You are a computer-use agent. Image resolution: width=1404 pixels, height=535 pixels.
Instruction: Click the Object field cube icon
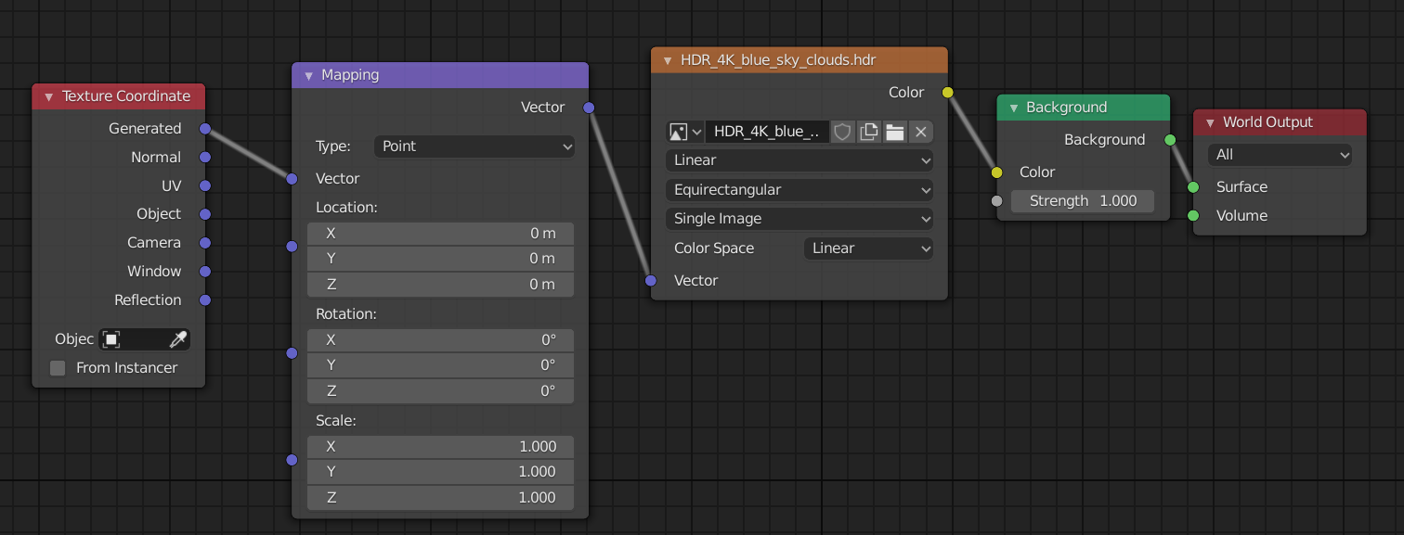(111, 339)
